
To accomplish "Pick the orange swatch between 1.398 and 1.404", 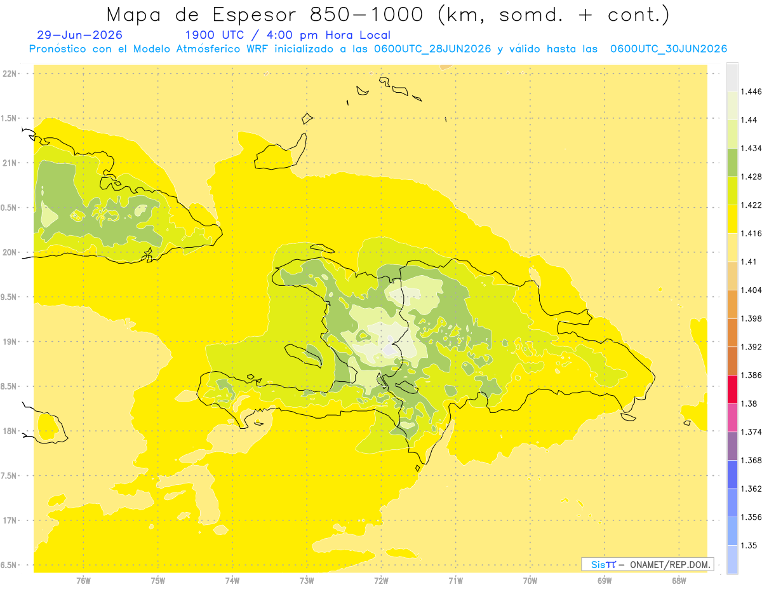I will [732, 304].
